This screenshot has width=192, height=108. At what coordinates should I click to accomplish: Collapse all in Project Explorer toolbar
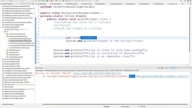coord(21,4)
